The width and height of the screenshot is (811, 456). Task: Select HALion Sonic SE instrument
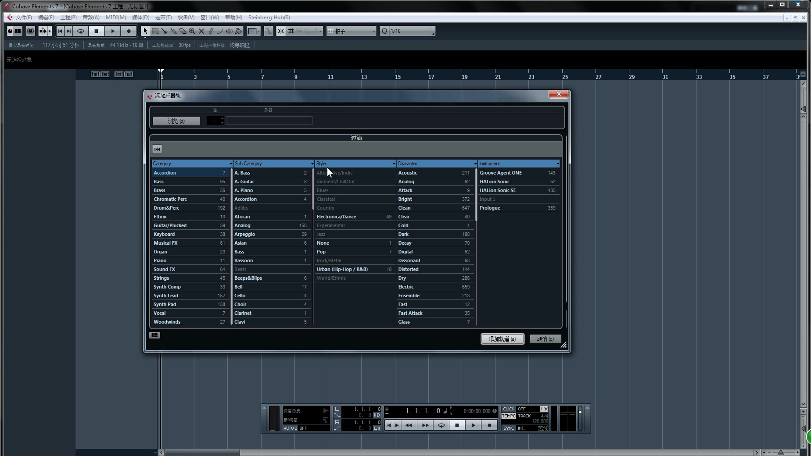(517, 190)
